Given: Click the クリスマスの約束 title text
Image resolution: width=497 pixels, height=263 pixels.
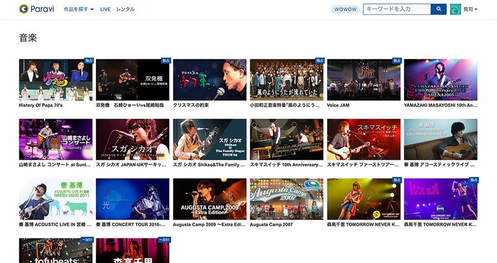Looking at the screenshot, I should point(191,105).
